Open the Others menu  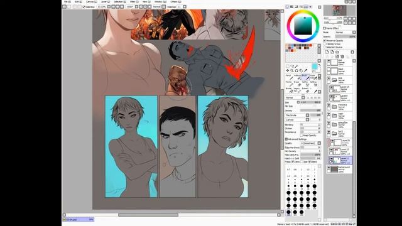176,1
